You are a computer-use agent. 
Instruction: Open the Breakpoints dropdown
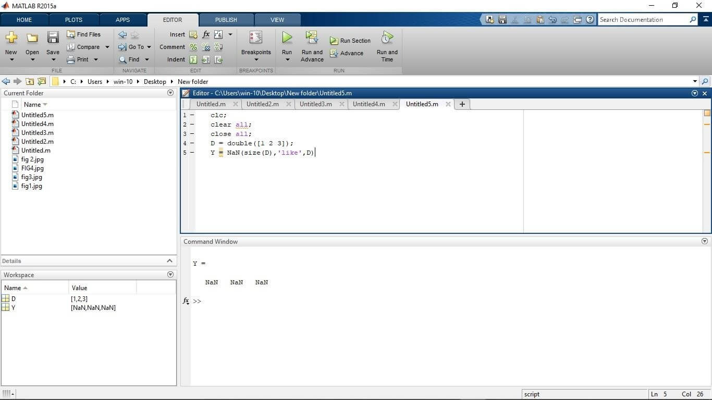(256, 59)
